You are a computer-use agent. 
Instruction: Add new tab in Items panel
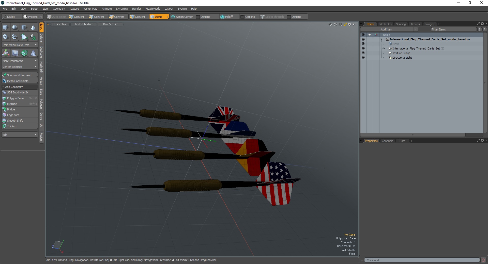pos(439,24)
